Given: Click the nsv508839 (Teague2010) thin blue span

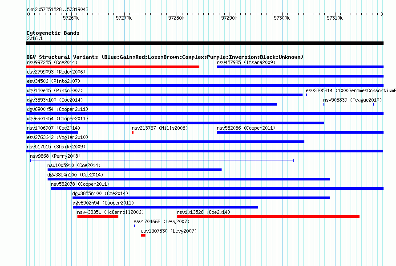Looking at the screenshot, I should coord(348,104).
